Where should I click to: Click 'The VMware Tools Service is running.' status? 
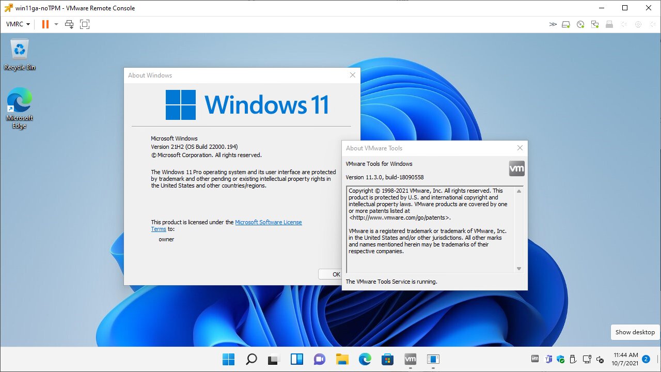[391, 282]
